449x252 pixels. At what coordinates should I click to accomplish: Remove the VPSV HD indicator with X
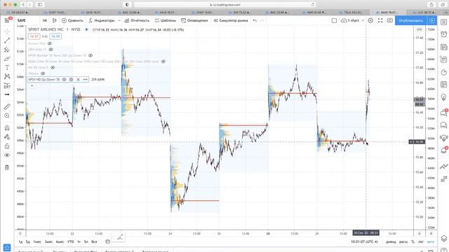click(78, 79)
